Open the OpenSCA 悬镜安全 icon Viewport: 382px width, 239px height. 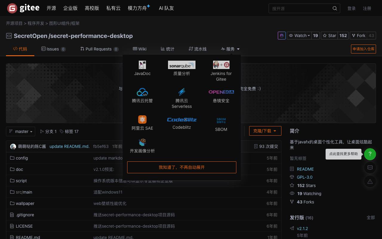[221, 92]
